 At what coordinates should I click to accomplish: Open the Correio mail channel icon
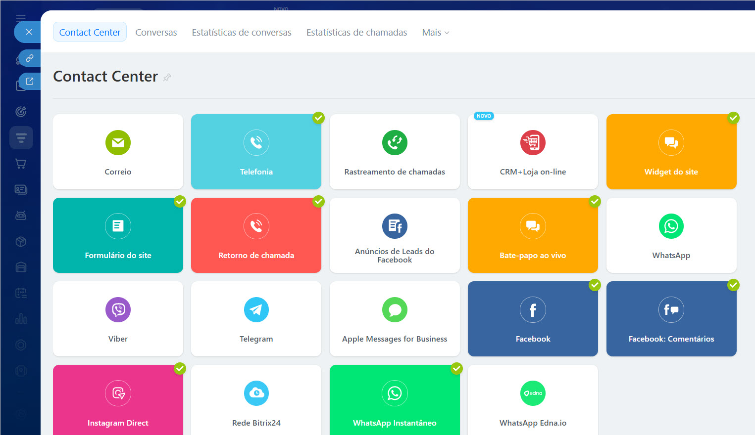(x=118, y=143)
